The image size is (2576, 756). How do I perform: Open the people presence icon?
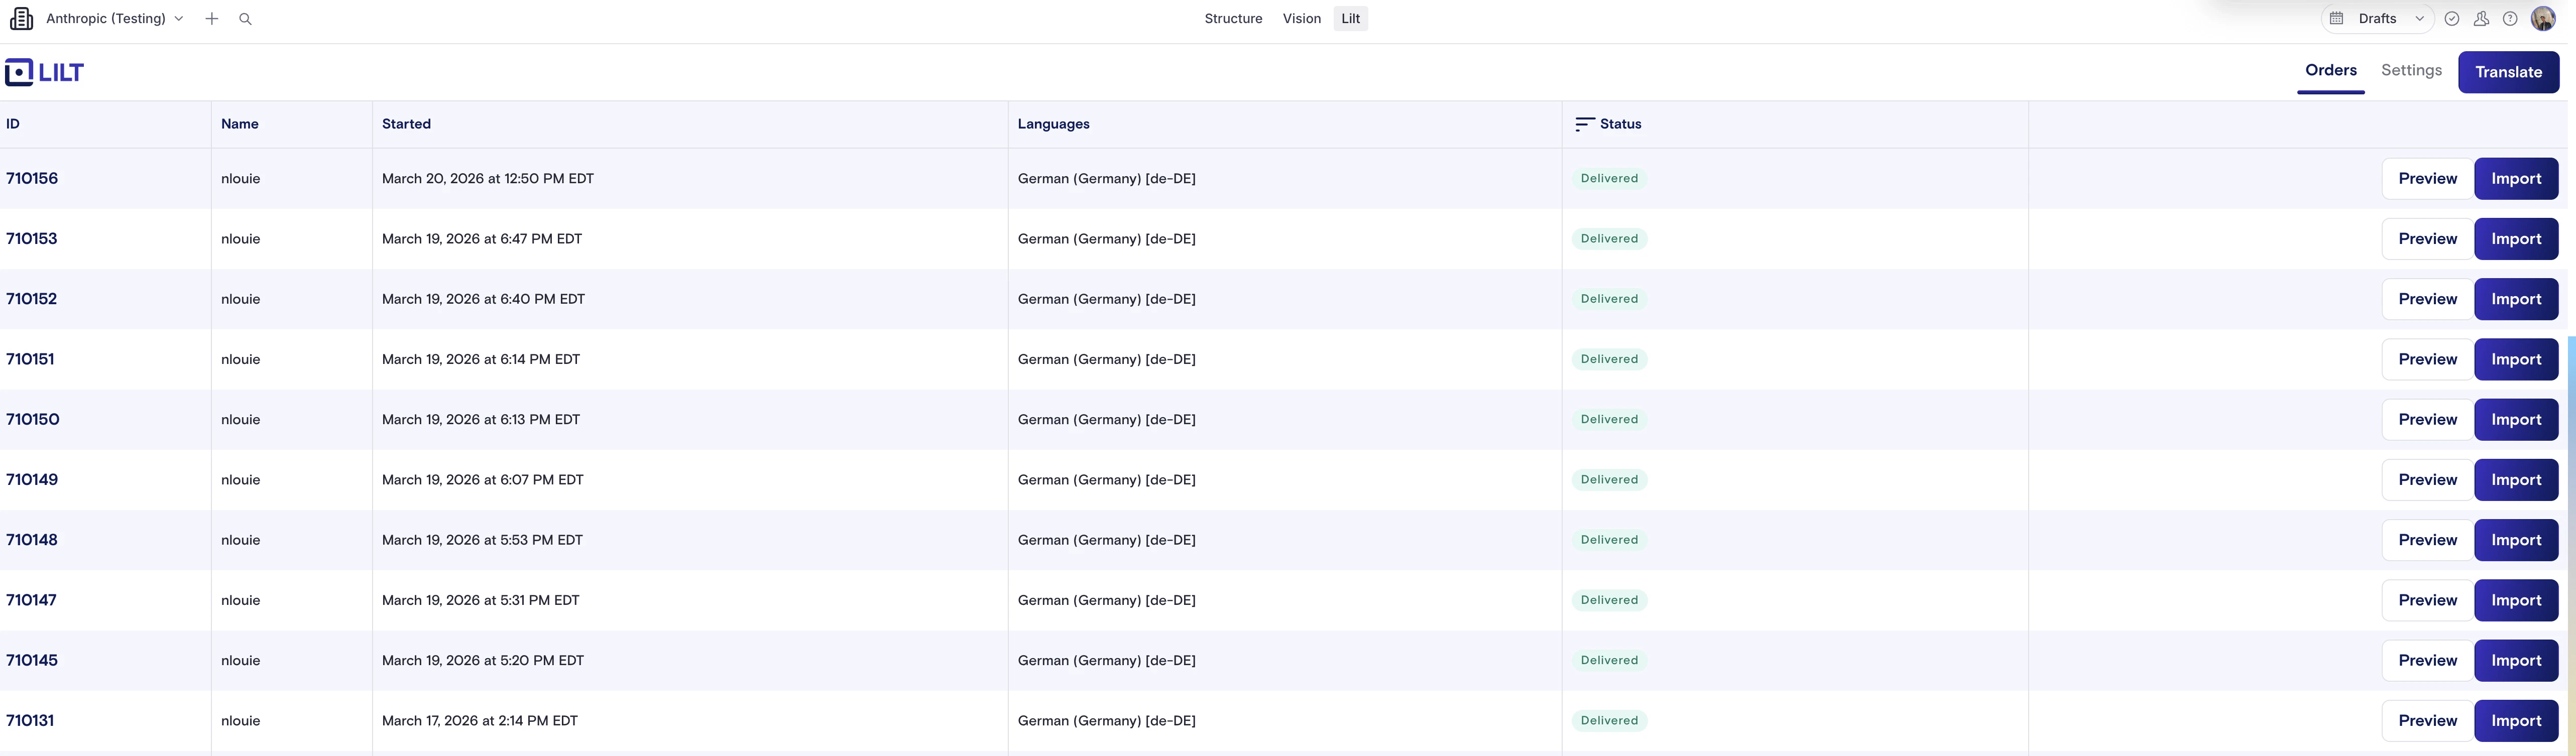[2481, 19]
